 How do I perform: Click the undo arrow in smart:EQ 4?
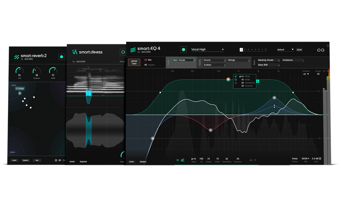[x=319, y=50]
